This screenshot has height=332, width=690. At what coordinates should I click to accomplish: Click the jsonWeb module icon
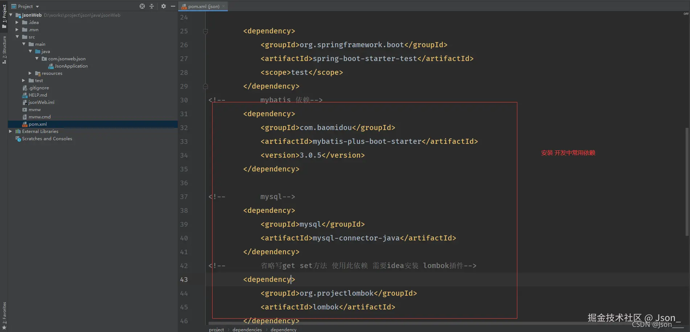[x=18, y=15]
